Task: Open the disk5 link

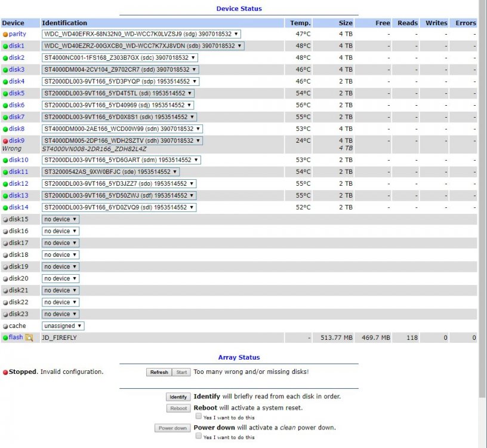Action: tap(17, 93)
